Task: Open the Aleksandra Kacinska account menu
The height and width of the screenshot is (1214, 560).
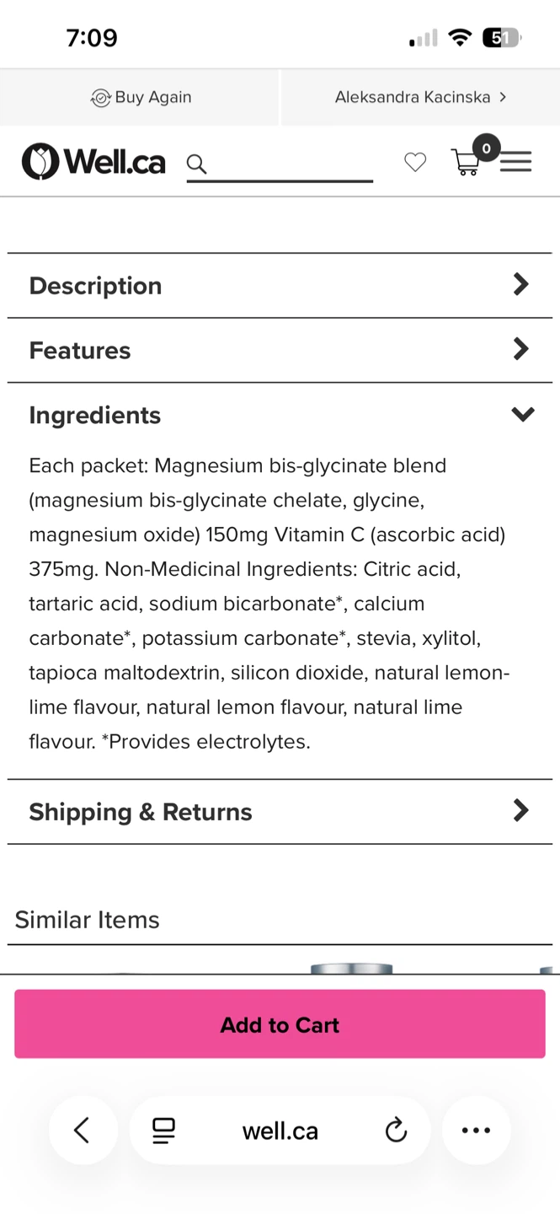Action: pyautogui.click(x=419, y=97)
